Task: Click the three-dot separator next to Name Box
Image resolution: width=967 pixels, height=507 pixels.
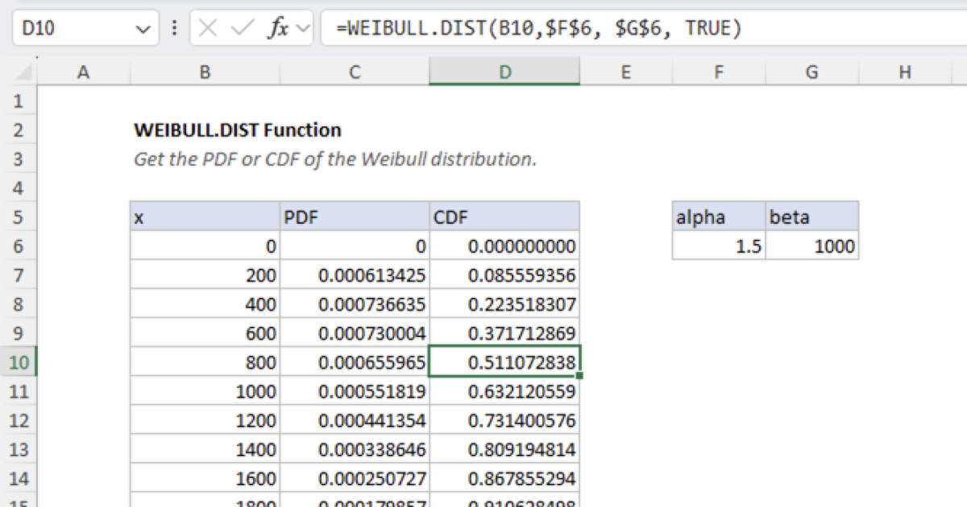Action: tap(174, 28)
